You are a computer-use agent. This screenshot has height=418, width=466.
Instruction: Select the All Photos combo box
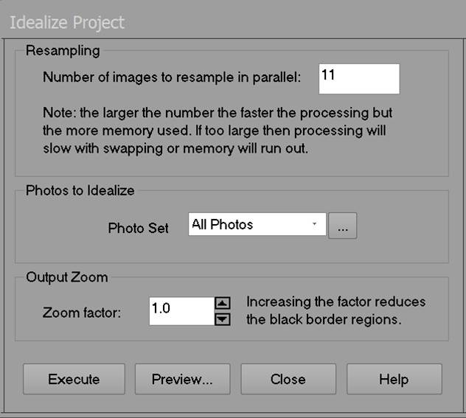point(251,225)
